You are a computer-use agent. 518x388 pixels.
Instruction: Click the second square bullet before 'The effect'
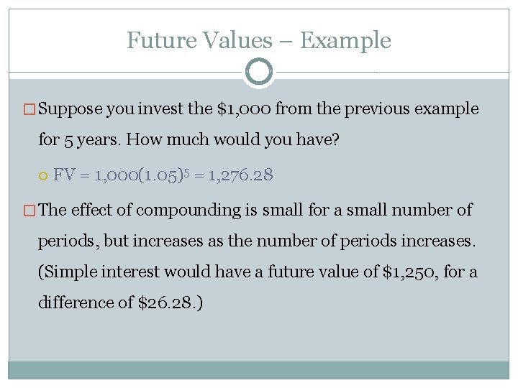click(x=29, y=211)
